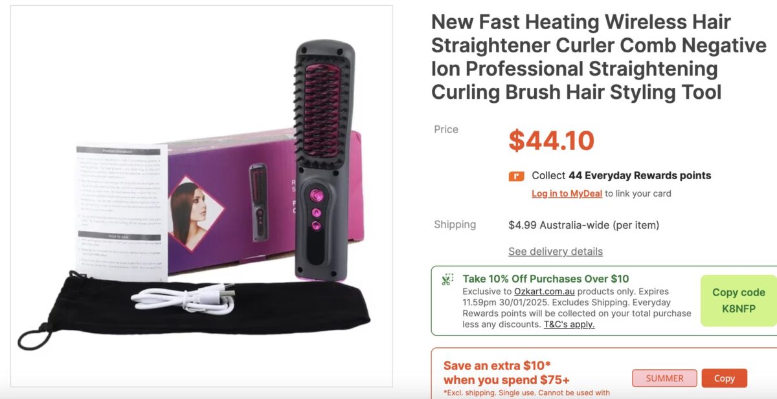Click the Save an extra $10 heading
Screen dimensions: 777x399
[x=507, y=372]
